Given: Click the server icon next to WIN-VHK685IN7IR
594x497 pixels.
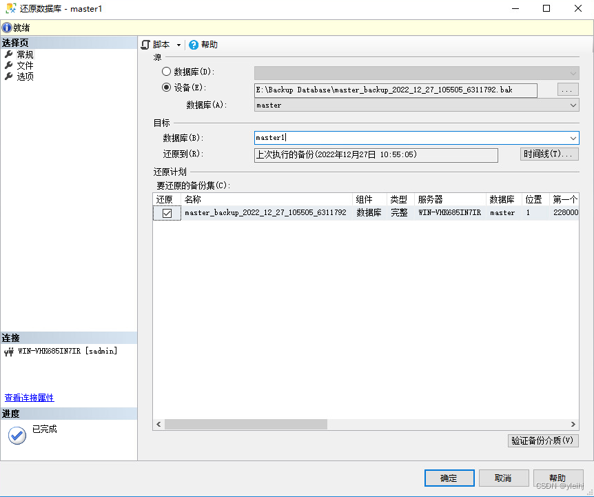Looking at the screenshot, I should pyautogui.click(x=8, y=352).
